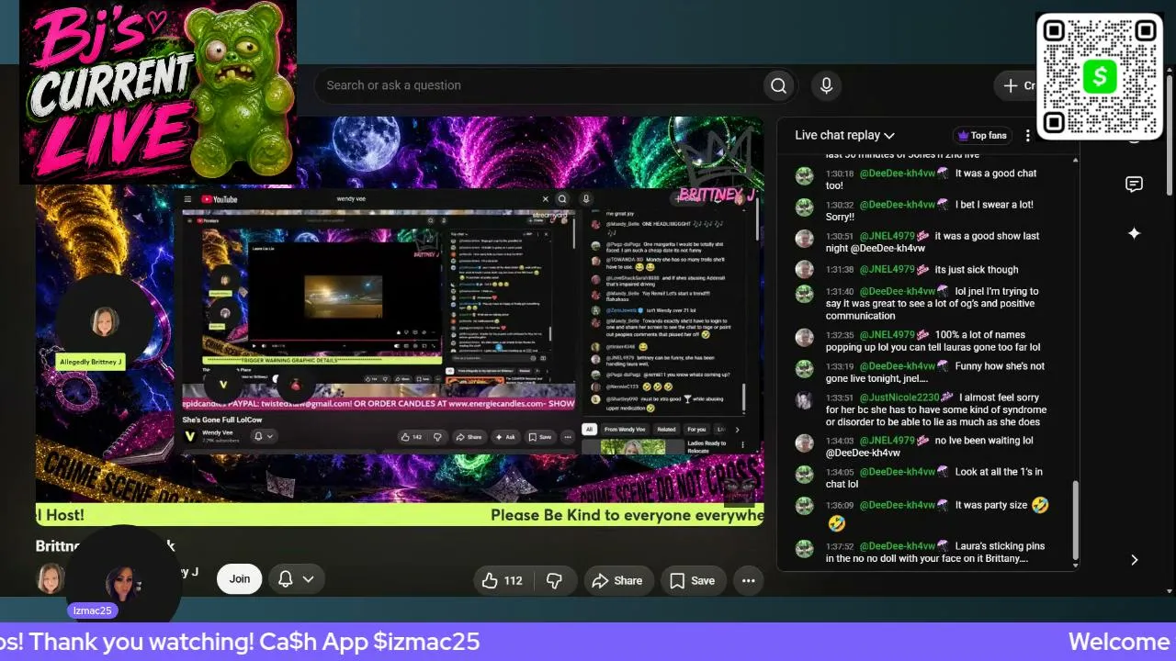The height and width of the screenshot is (661, 1176).
Task: Open the Create button with plus sign
Action: (1015, 85)
